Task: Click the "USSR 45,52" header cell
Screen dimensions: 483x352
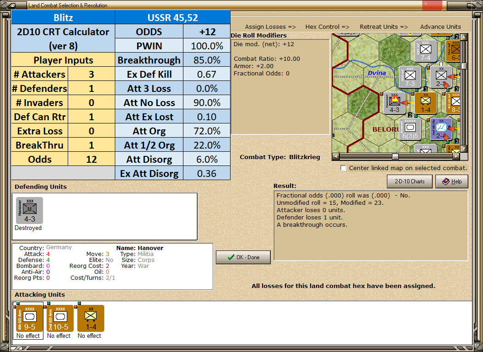Action: click(172, 17)
